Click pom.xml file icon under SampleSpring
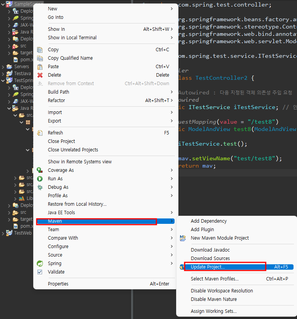 tap(15, 60)
